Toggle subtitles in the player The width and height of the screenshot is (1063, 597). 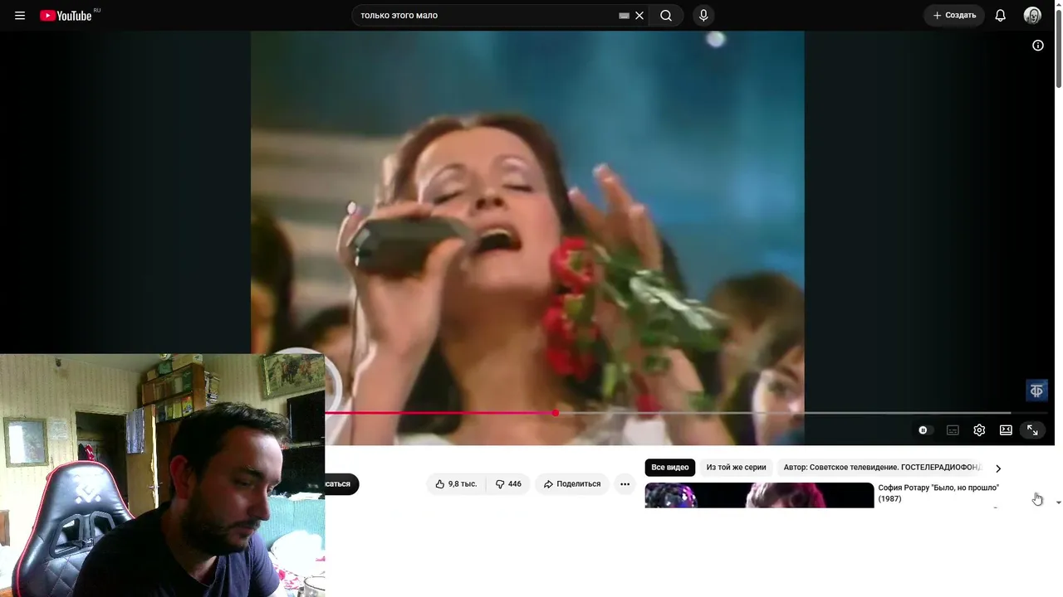coord(953,430)
